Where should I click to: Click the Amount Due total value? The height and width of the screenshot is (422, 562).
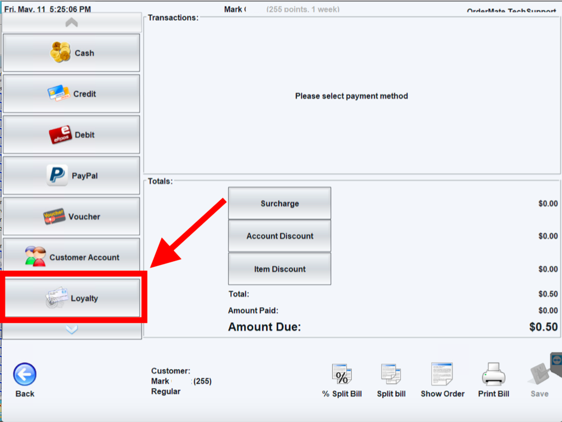[543, 327]
